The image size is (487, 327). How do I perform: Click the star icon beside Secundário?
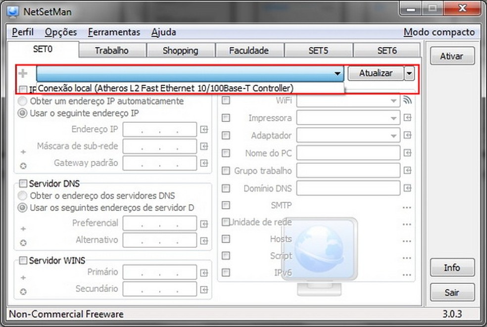pos(23,292)
